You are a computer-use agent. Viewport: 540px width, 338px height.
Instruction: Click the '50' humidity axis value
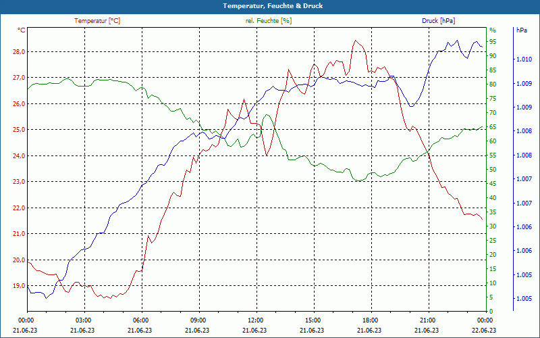coord(493,170)
